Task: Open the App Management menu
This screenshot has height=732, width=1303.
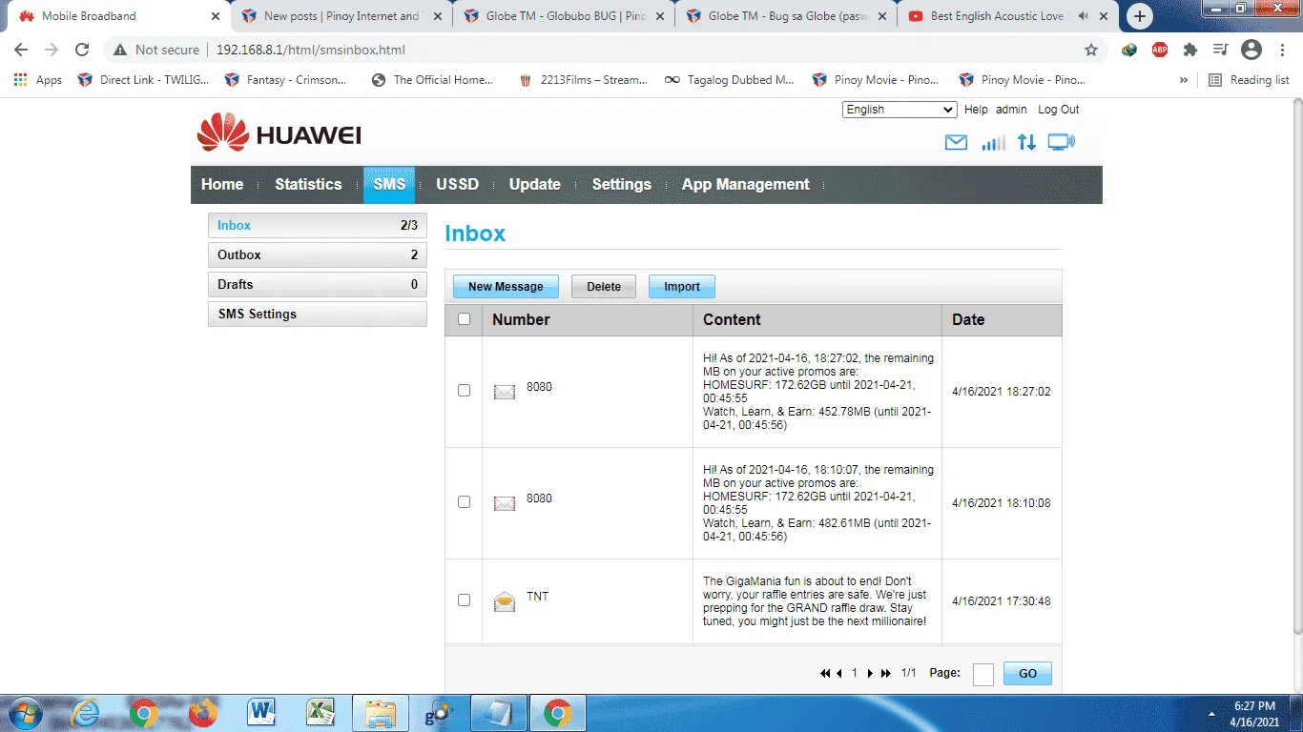Action: coord(746,185)
